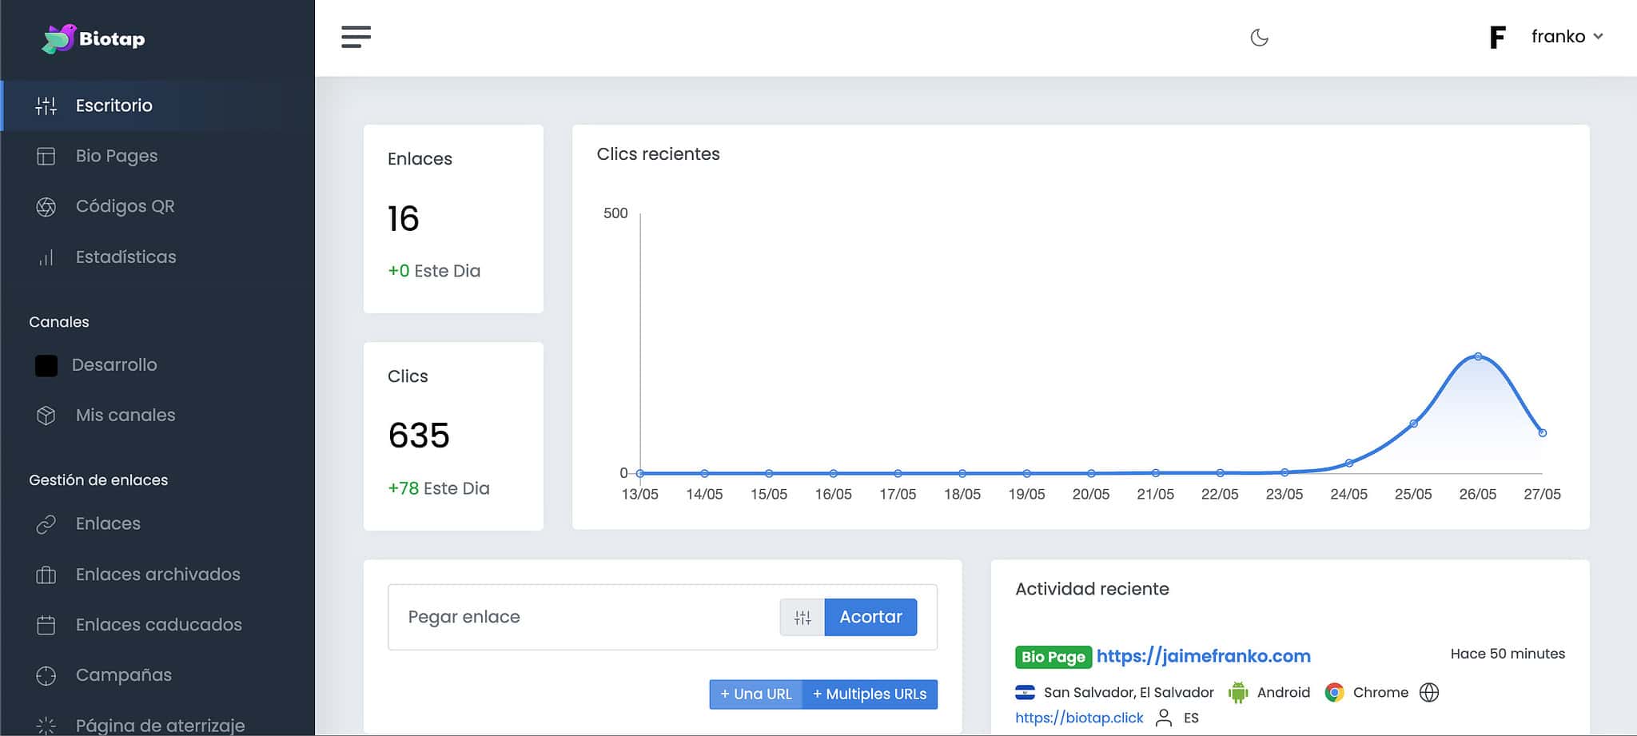This screenshot has width=1637, height=736.
Task: Click the Campañas clock icon
Action: click(46, 674)
